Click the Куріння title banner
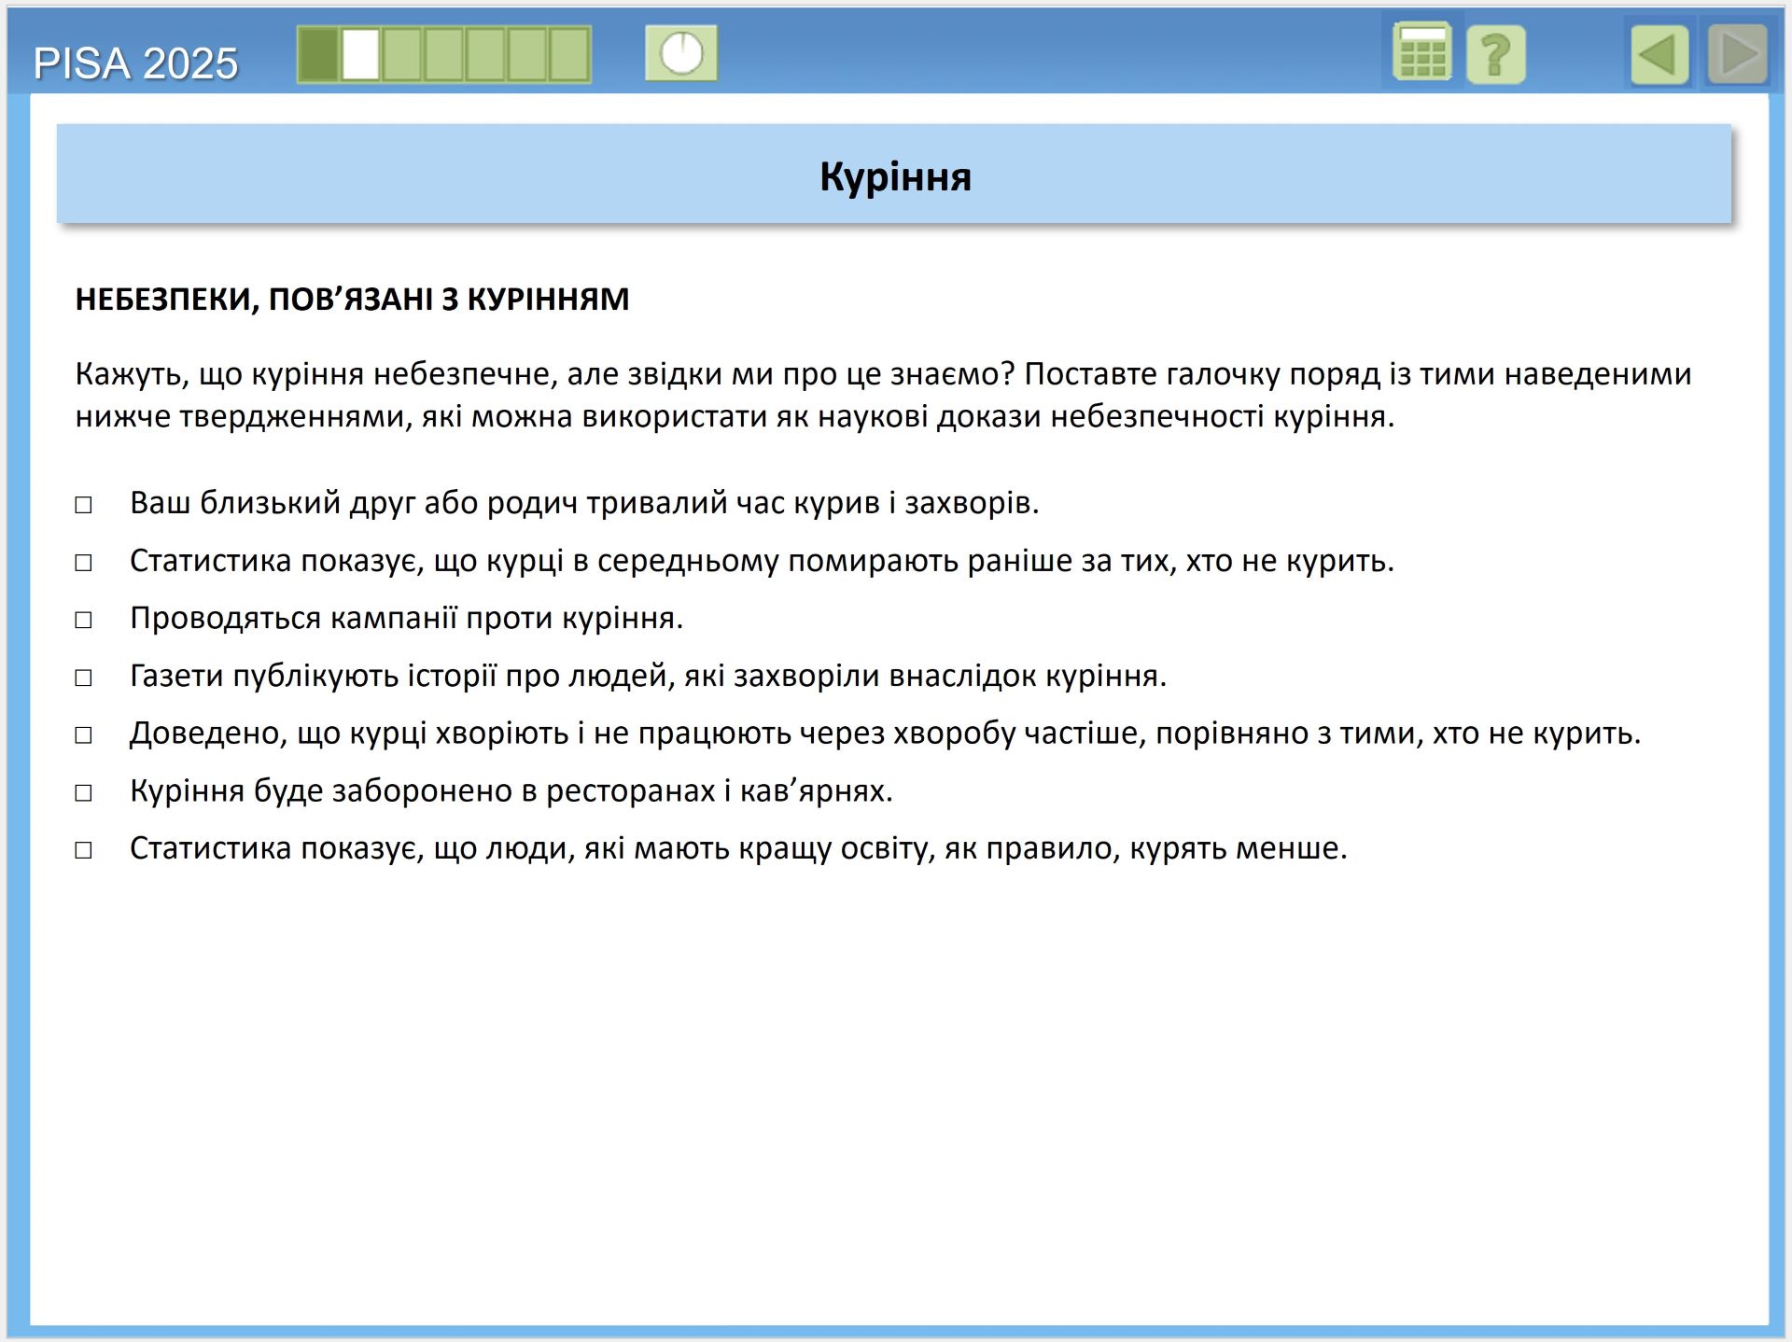The image size is (1792, 1342). tap(894, 175)
